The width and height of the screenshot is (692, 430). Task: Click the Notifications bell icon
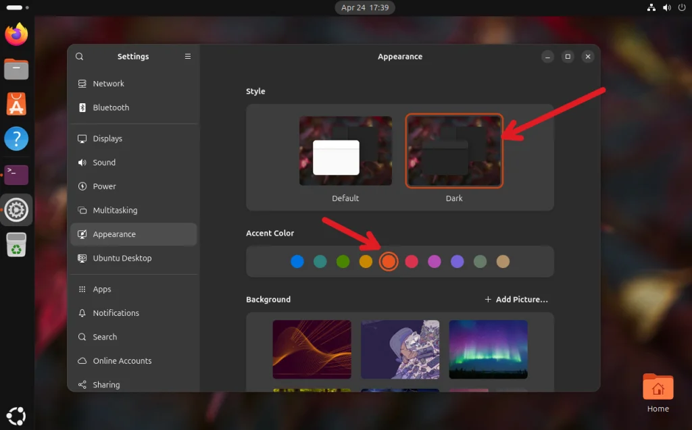82,313
